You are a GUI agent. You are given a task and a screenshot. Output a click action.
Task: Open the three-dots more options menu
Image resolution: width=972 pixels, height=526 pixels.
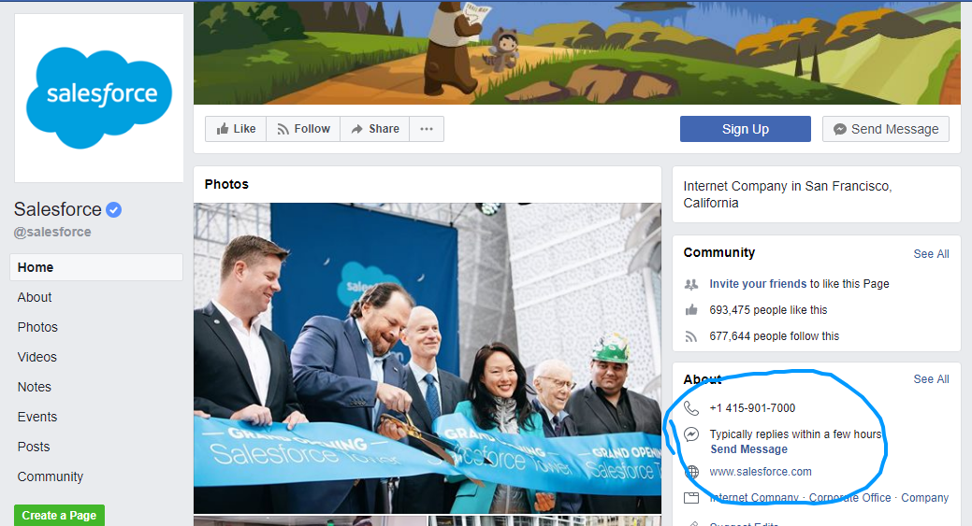click(427, 129)
